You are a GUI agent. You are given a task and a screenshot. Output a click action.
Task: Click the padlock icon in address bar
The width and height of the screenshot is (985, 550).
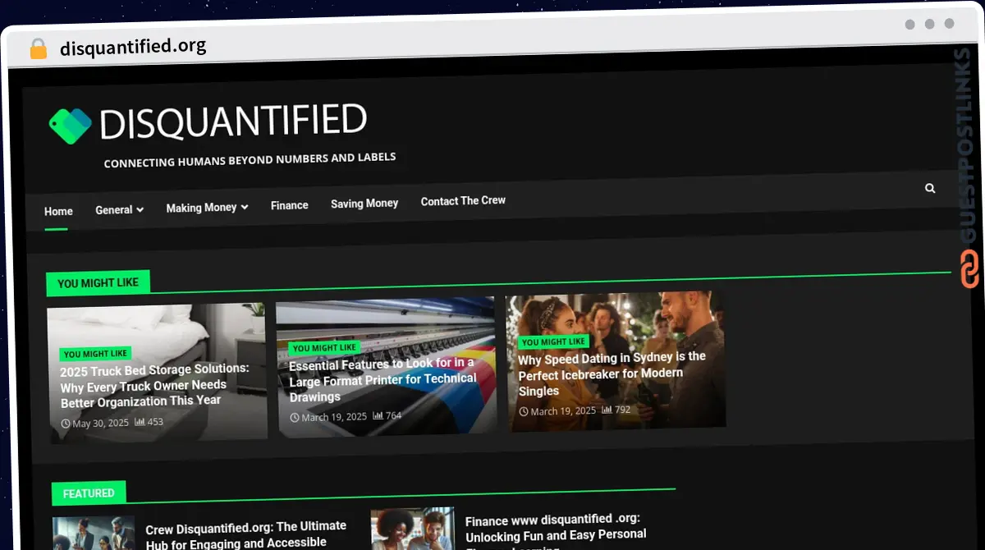coord(38,48)
